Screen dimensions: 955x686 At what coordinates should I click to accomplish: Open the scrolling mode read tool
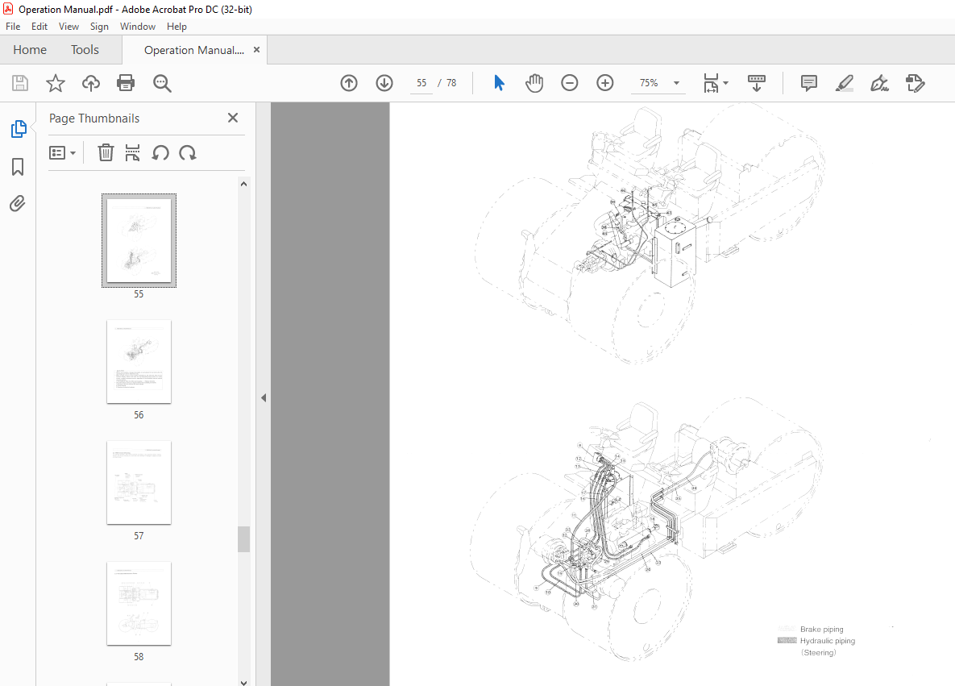(x=757, y=83)
